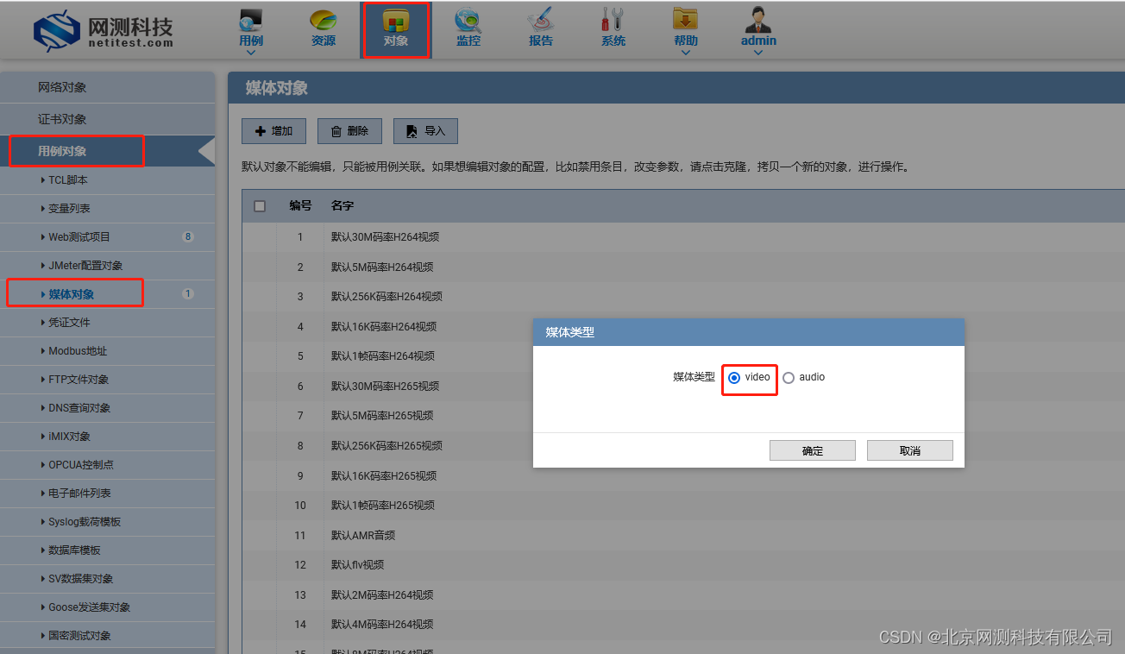The height and width of the screenshot is (654, 1125).
Task: Select row 默认1帧码率H264视频
Action: pyautogui.click(x=683, y=356)
